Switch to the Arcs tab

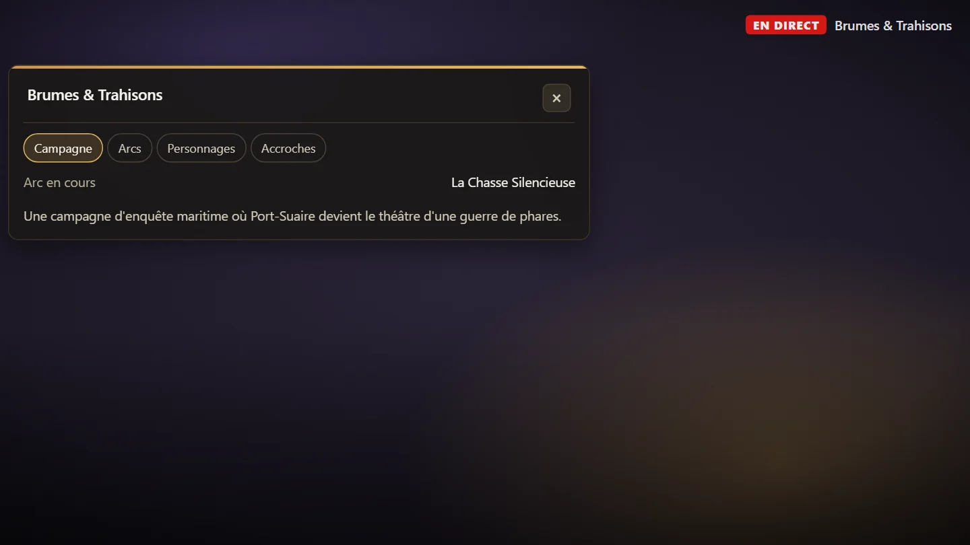point(130,148)
